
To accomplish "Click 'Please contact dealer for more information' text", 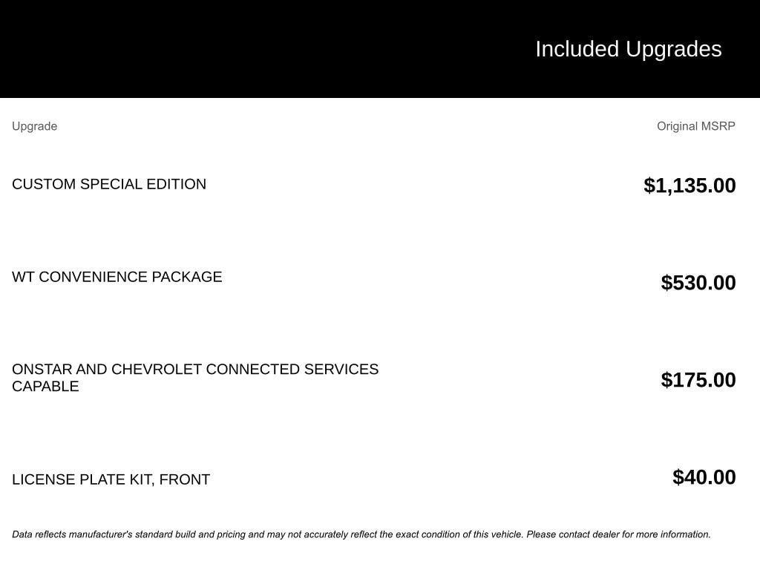I will click(618, 534).
